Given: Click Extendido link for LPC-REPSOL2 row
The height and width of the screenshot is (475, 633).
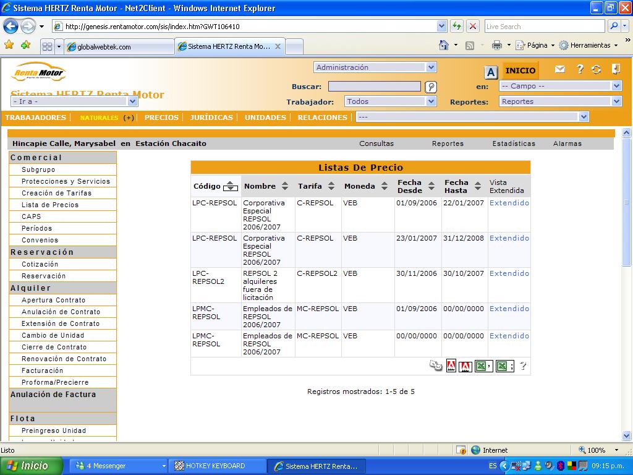Looking at the screenshot, I should coord(509,273).
